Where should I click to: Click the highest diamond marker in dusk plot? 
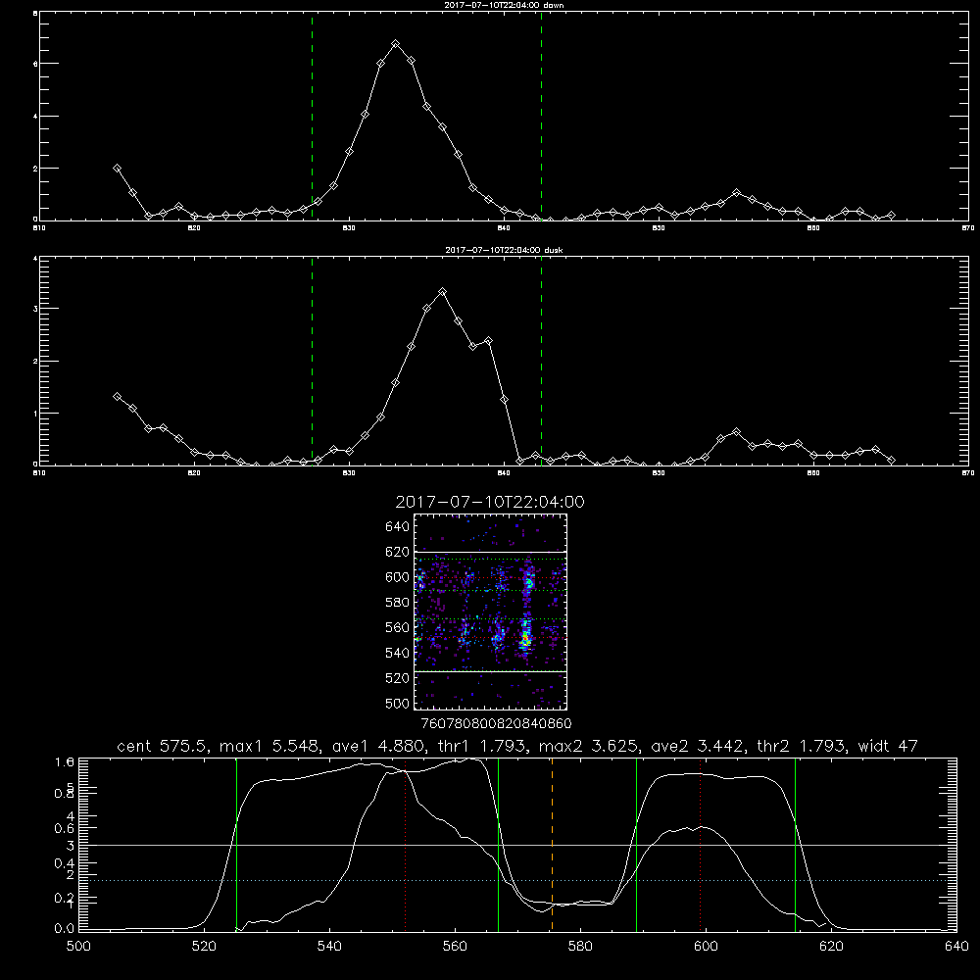click(443, 292)
